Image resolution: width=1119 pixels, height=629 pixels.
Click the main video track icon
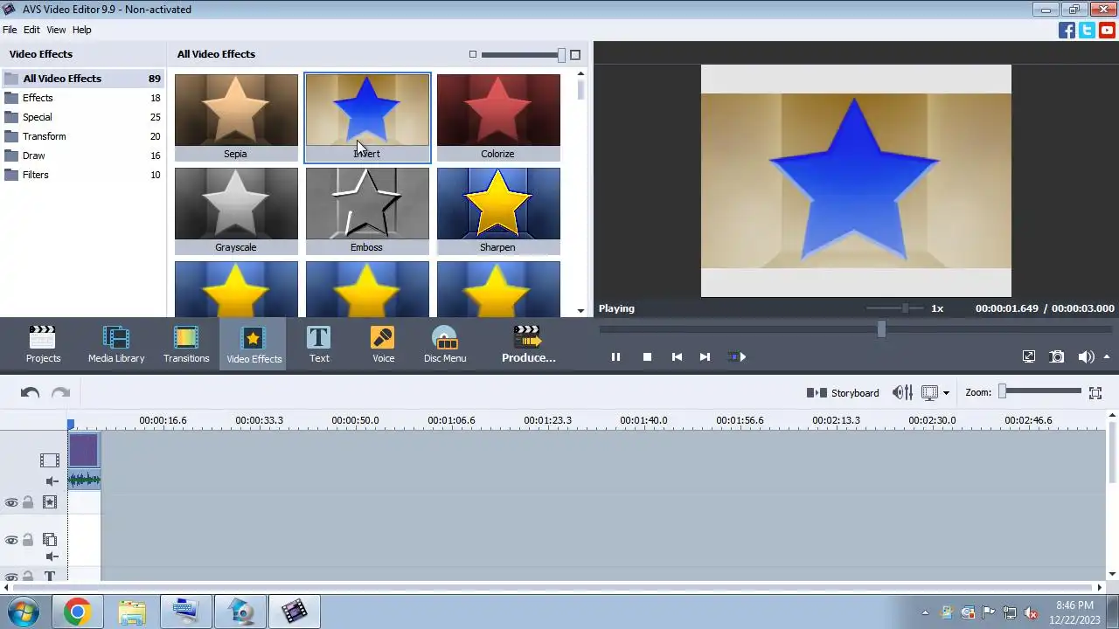coord(50,460)
